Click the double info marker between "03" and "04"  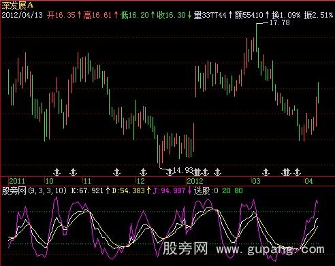pos(286,172)
